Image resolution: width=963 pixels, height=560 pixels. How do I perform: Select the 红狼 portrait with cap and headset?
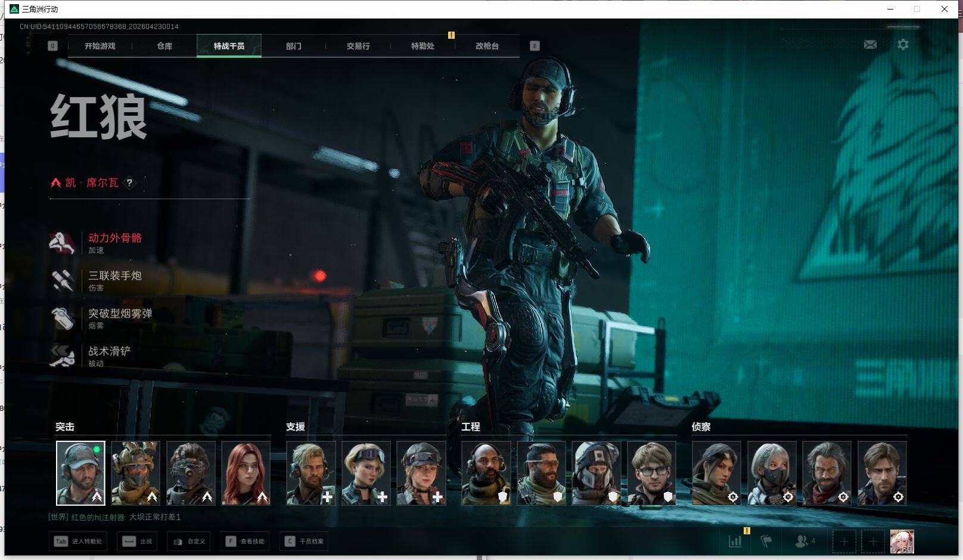(x=80, y=473)
